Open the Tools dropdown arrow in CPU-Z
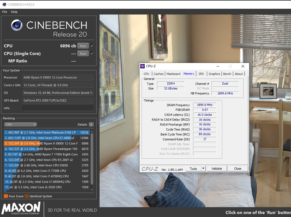The height and width of the screenshot is (217, 291). 203,169
